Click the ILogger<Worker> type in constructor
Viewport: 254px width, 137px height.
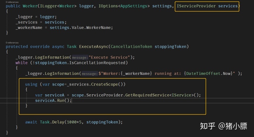coord(58,6)
